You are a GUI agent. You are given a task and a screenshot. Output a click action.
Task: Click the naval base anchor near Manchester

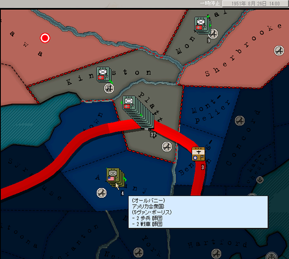point(260,180)
